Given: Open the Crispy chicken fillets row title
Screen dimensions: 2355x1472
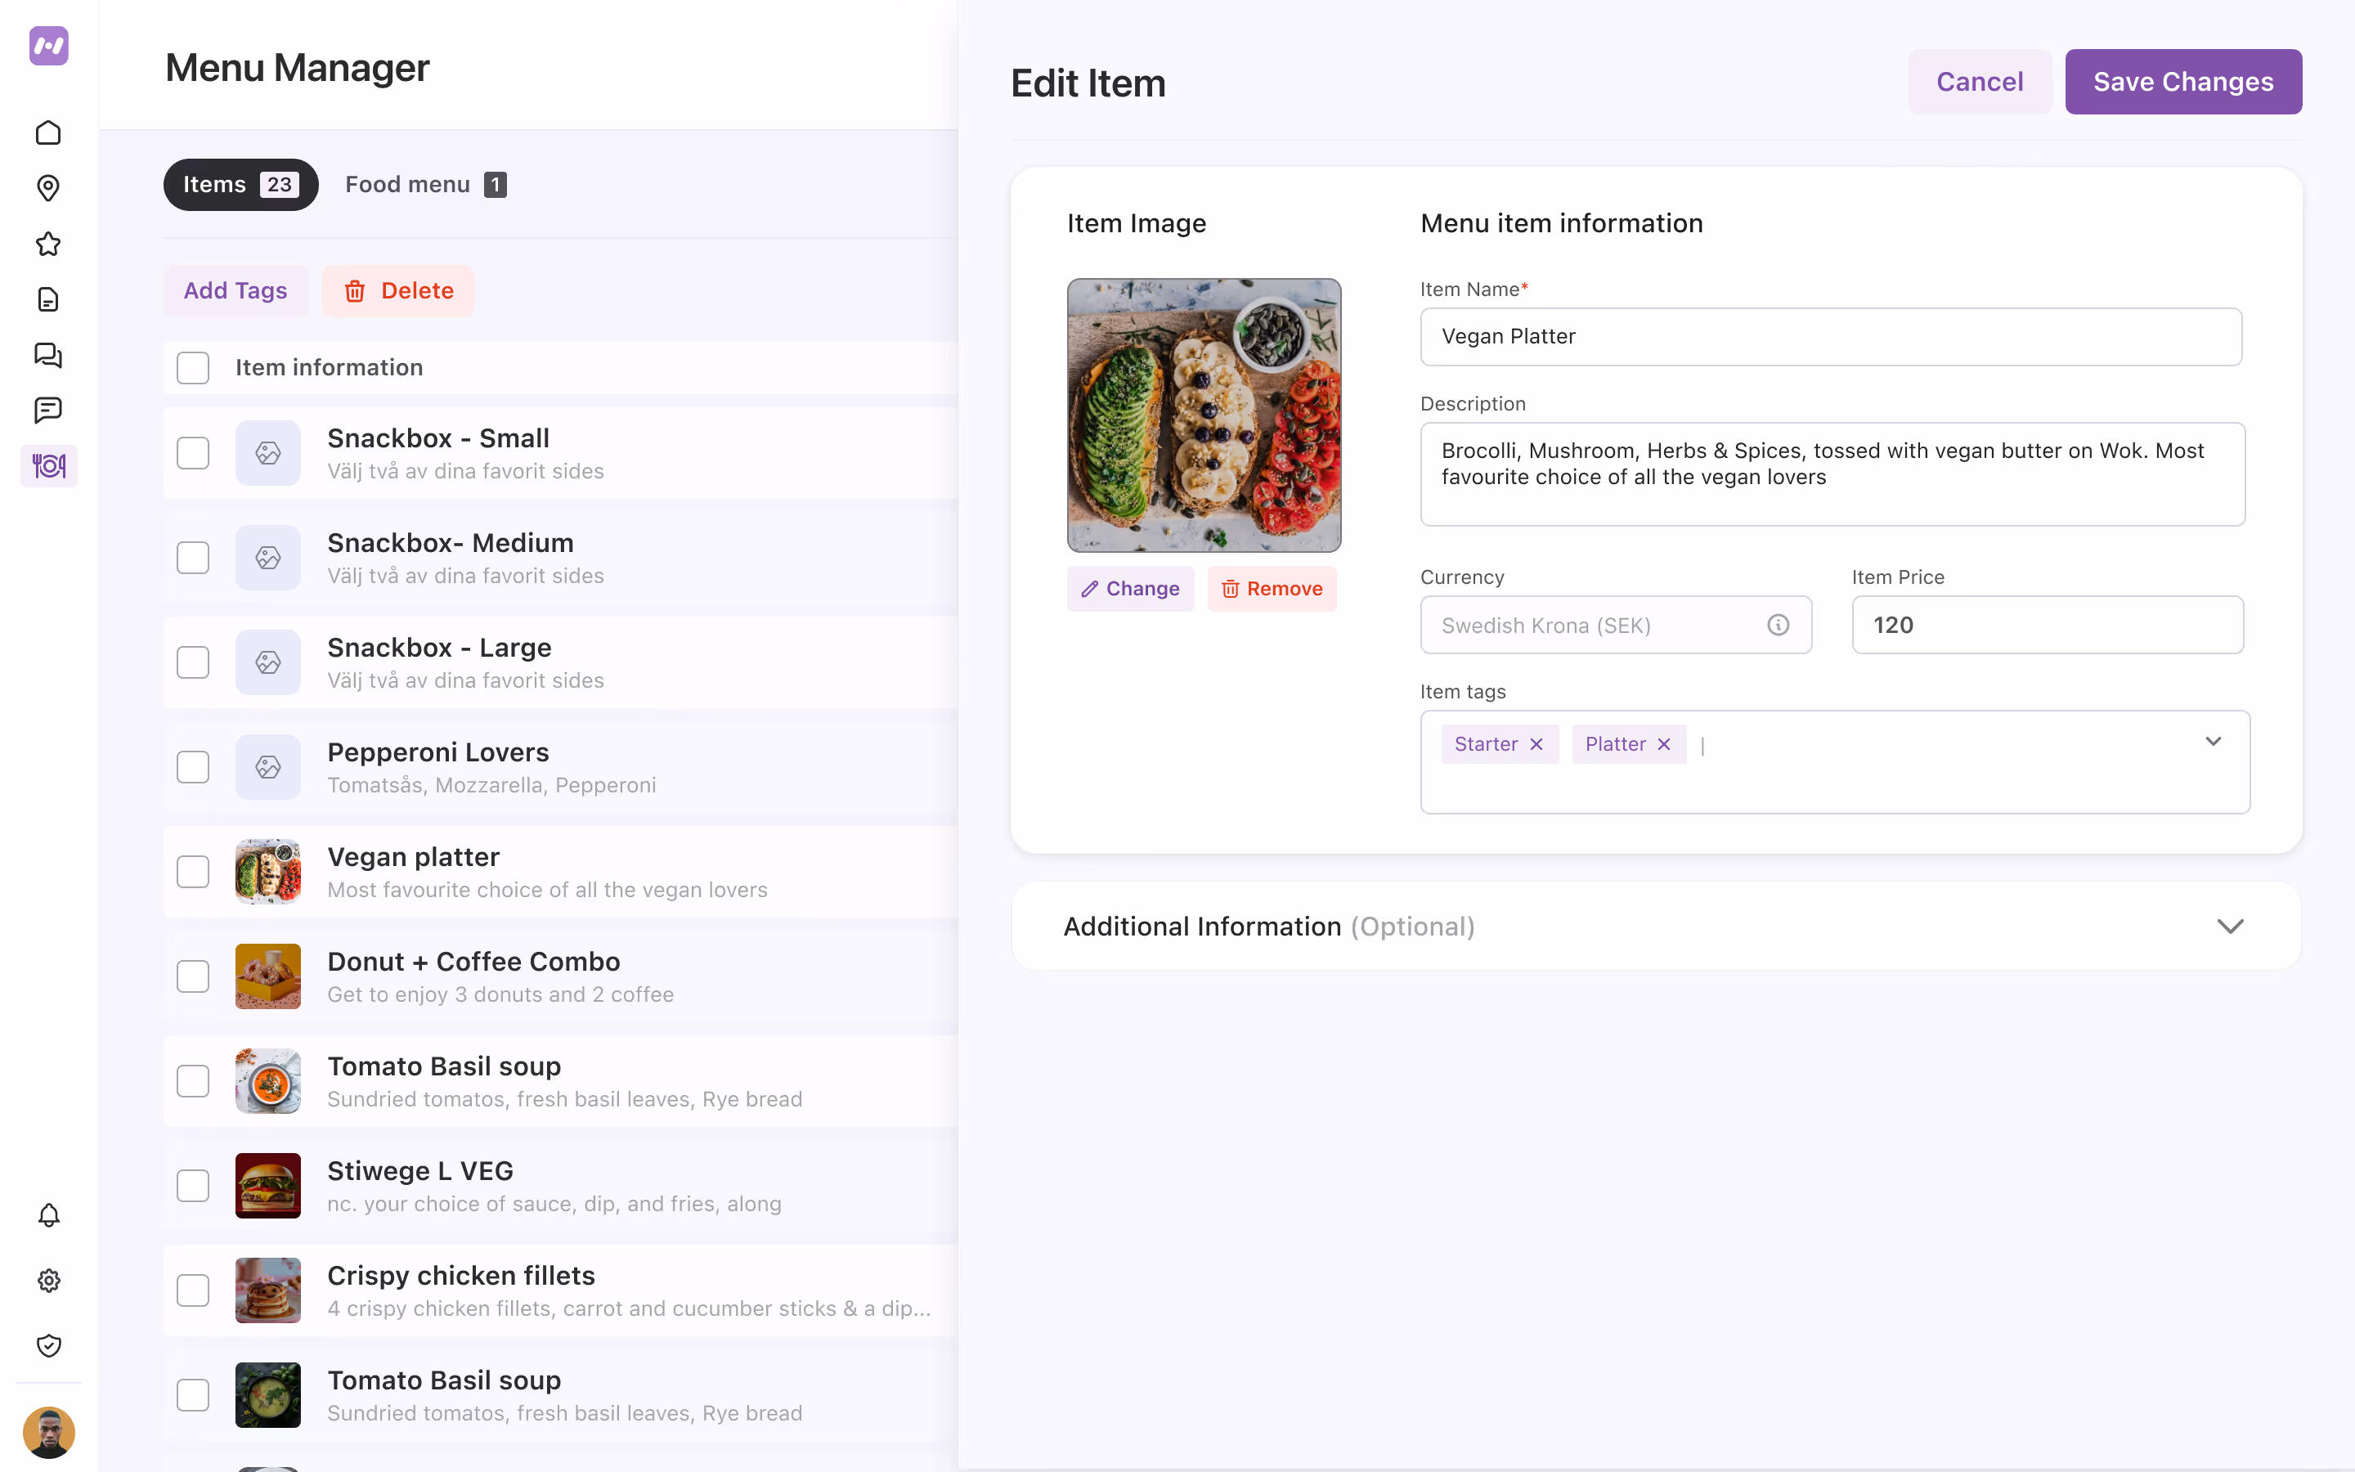Looking at the screenshot, I should (460, 1276).
